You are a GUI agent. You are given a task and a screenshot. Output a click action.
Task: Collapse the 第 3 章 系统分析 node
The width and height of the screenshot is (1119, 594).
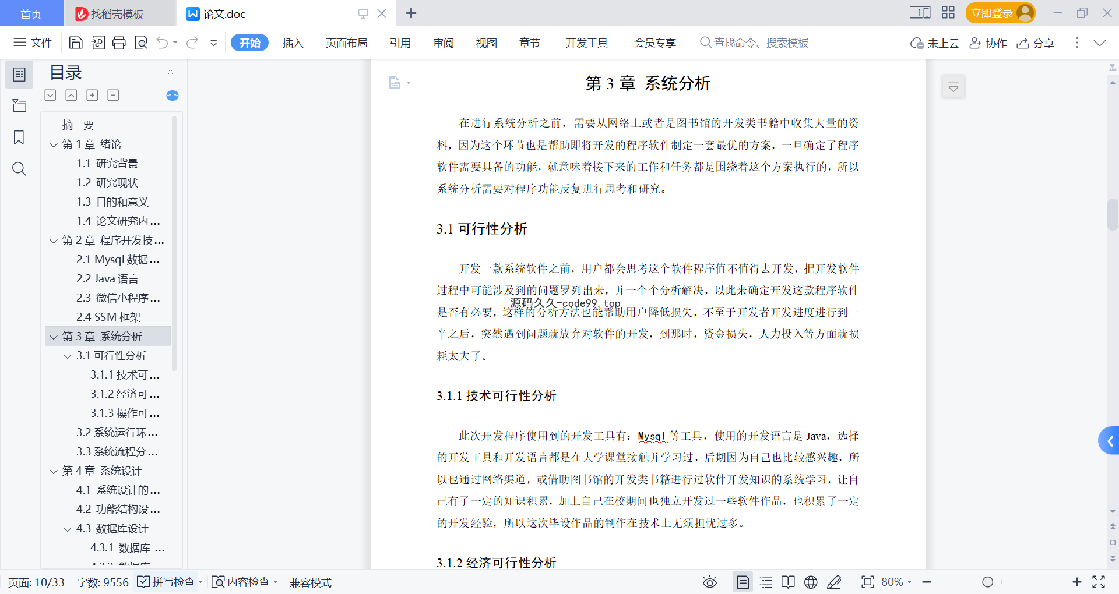tap(54, 337)
